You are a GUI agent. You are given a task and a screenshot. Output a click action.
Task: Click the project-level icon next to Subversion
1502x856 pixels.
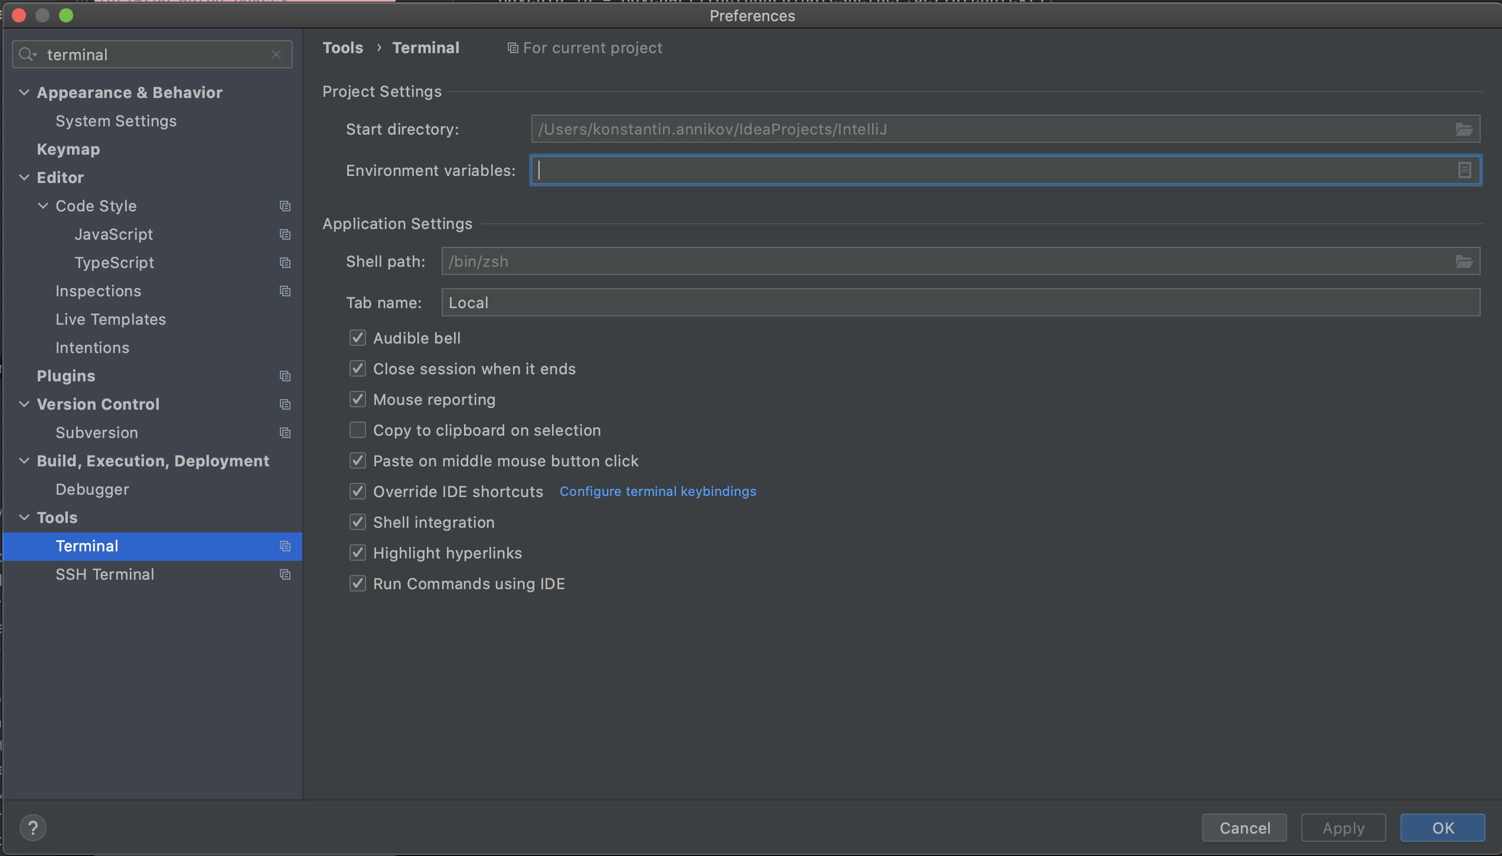[285, 433]
